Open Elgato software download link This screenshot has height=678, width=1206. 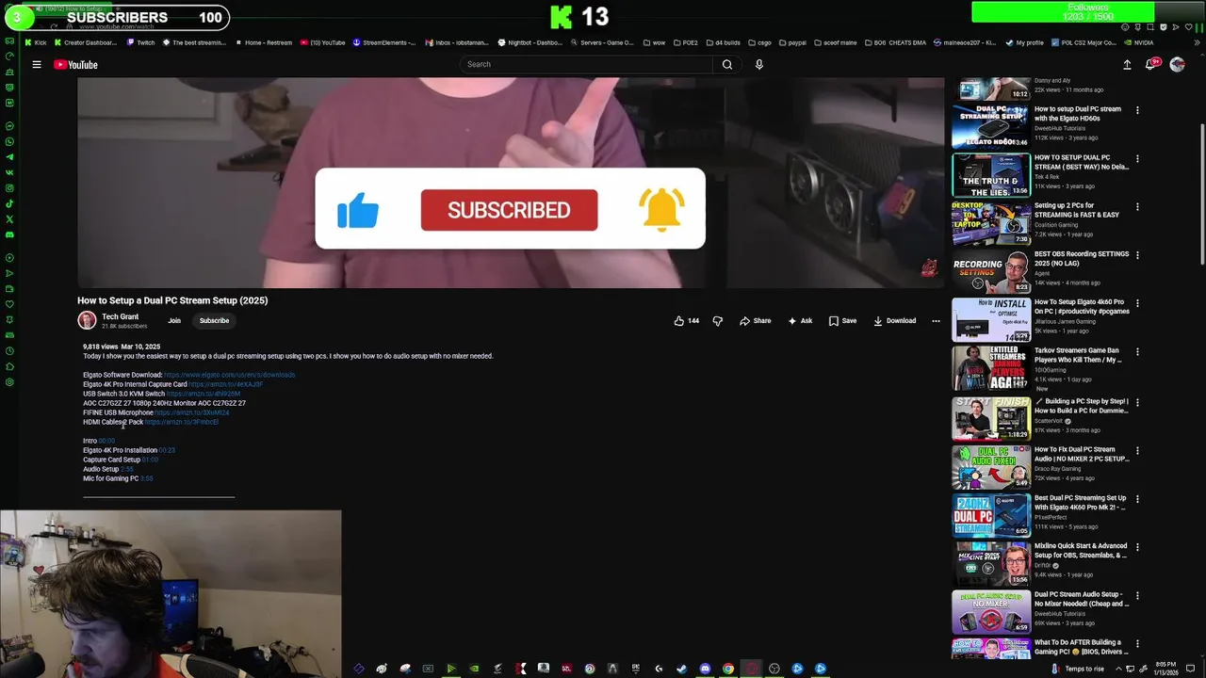click(x=229, y=375)
